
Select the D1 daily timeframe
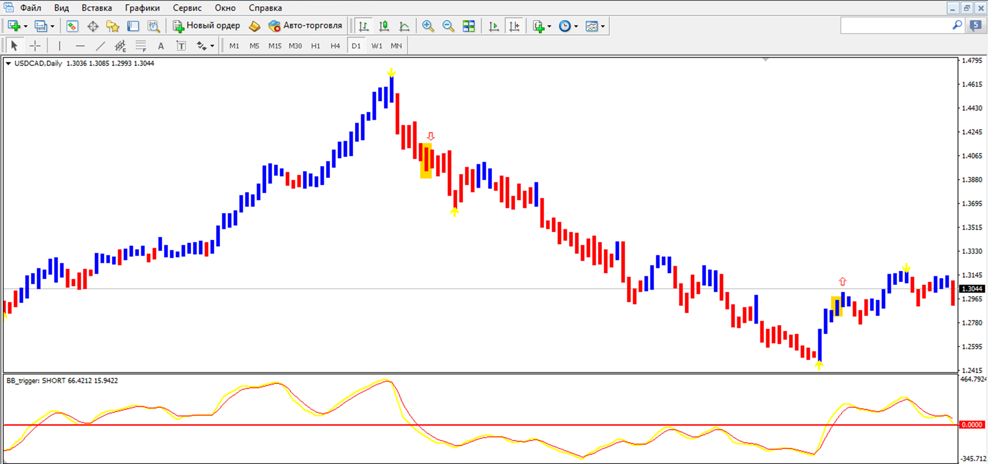pos(356,46)
